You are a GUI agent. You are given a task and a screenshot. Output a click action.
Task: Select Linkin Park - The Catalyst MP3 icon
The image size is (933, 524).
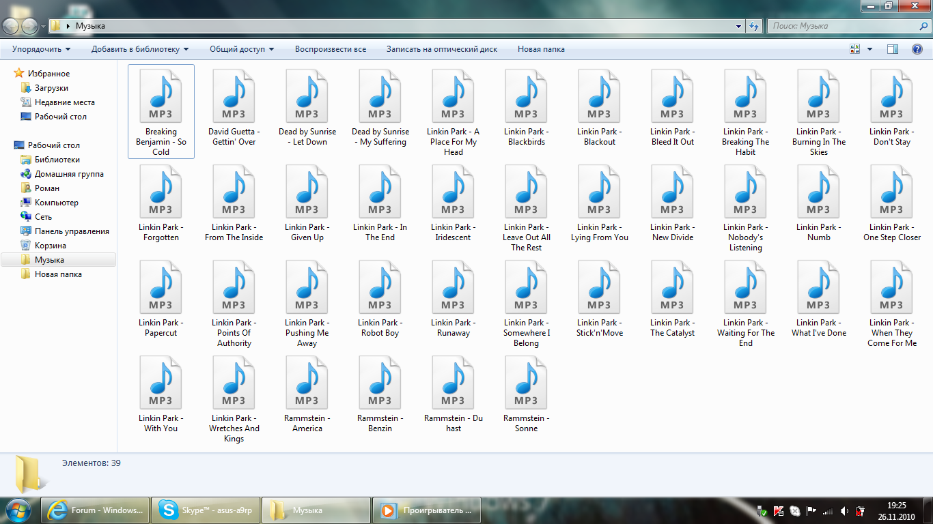click(x=672, y=287)
